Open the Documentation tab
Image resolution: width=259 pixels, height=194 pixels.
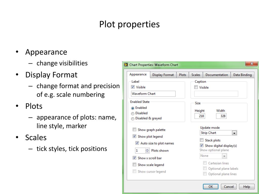(217, 75)
